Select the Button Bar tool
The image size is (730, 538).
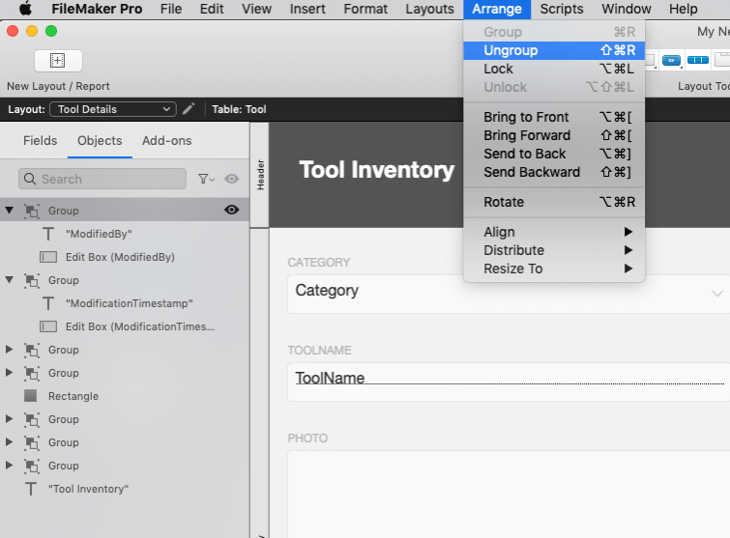pyautogui.click(x=698, y=60)
